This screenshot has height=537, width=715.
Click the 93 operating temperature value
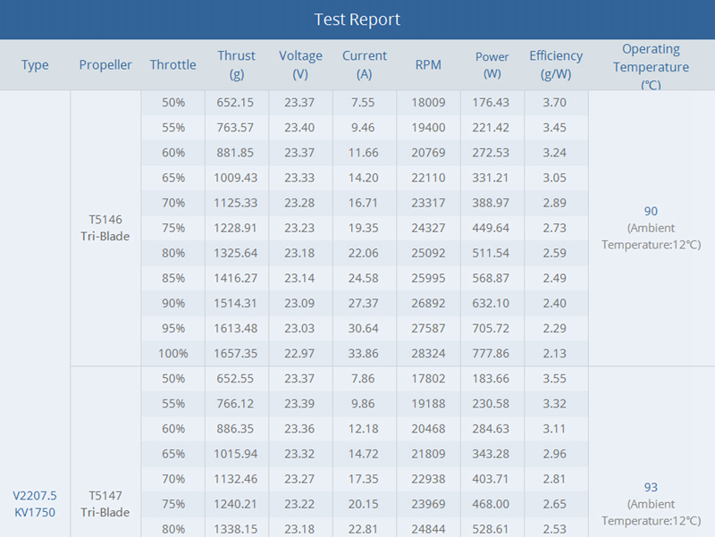[651, 487]
